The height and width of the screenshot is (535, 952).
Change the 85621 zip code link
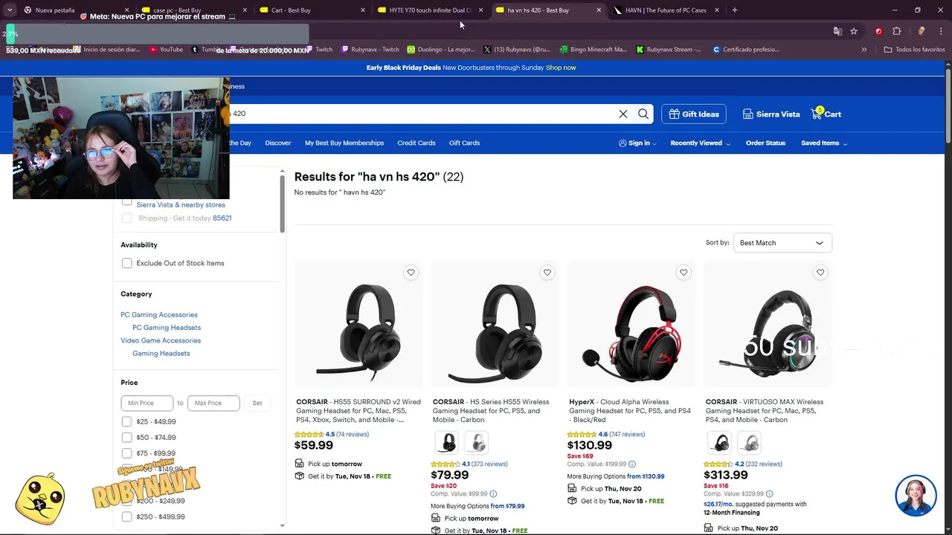pos(222,218)
